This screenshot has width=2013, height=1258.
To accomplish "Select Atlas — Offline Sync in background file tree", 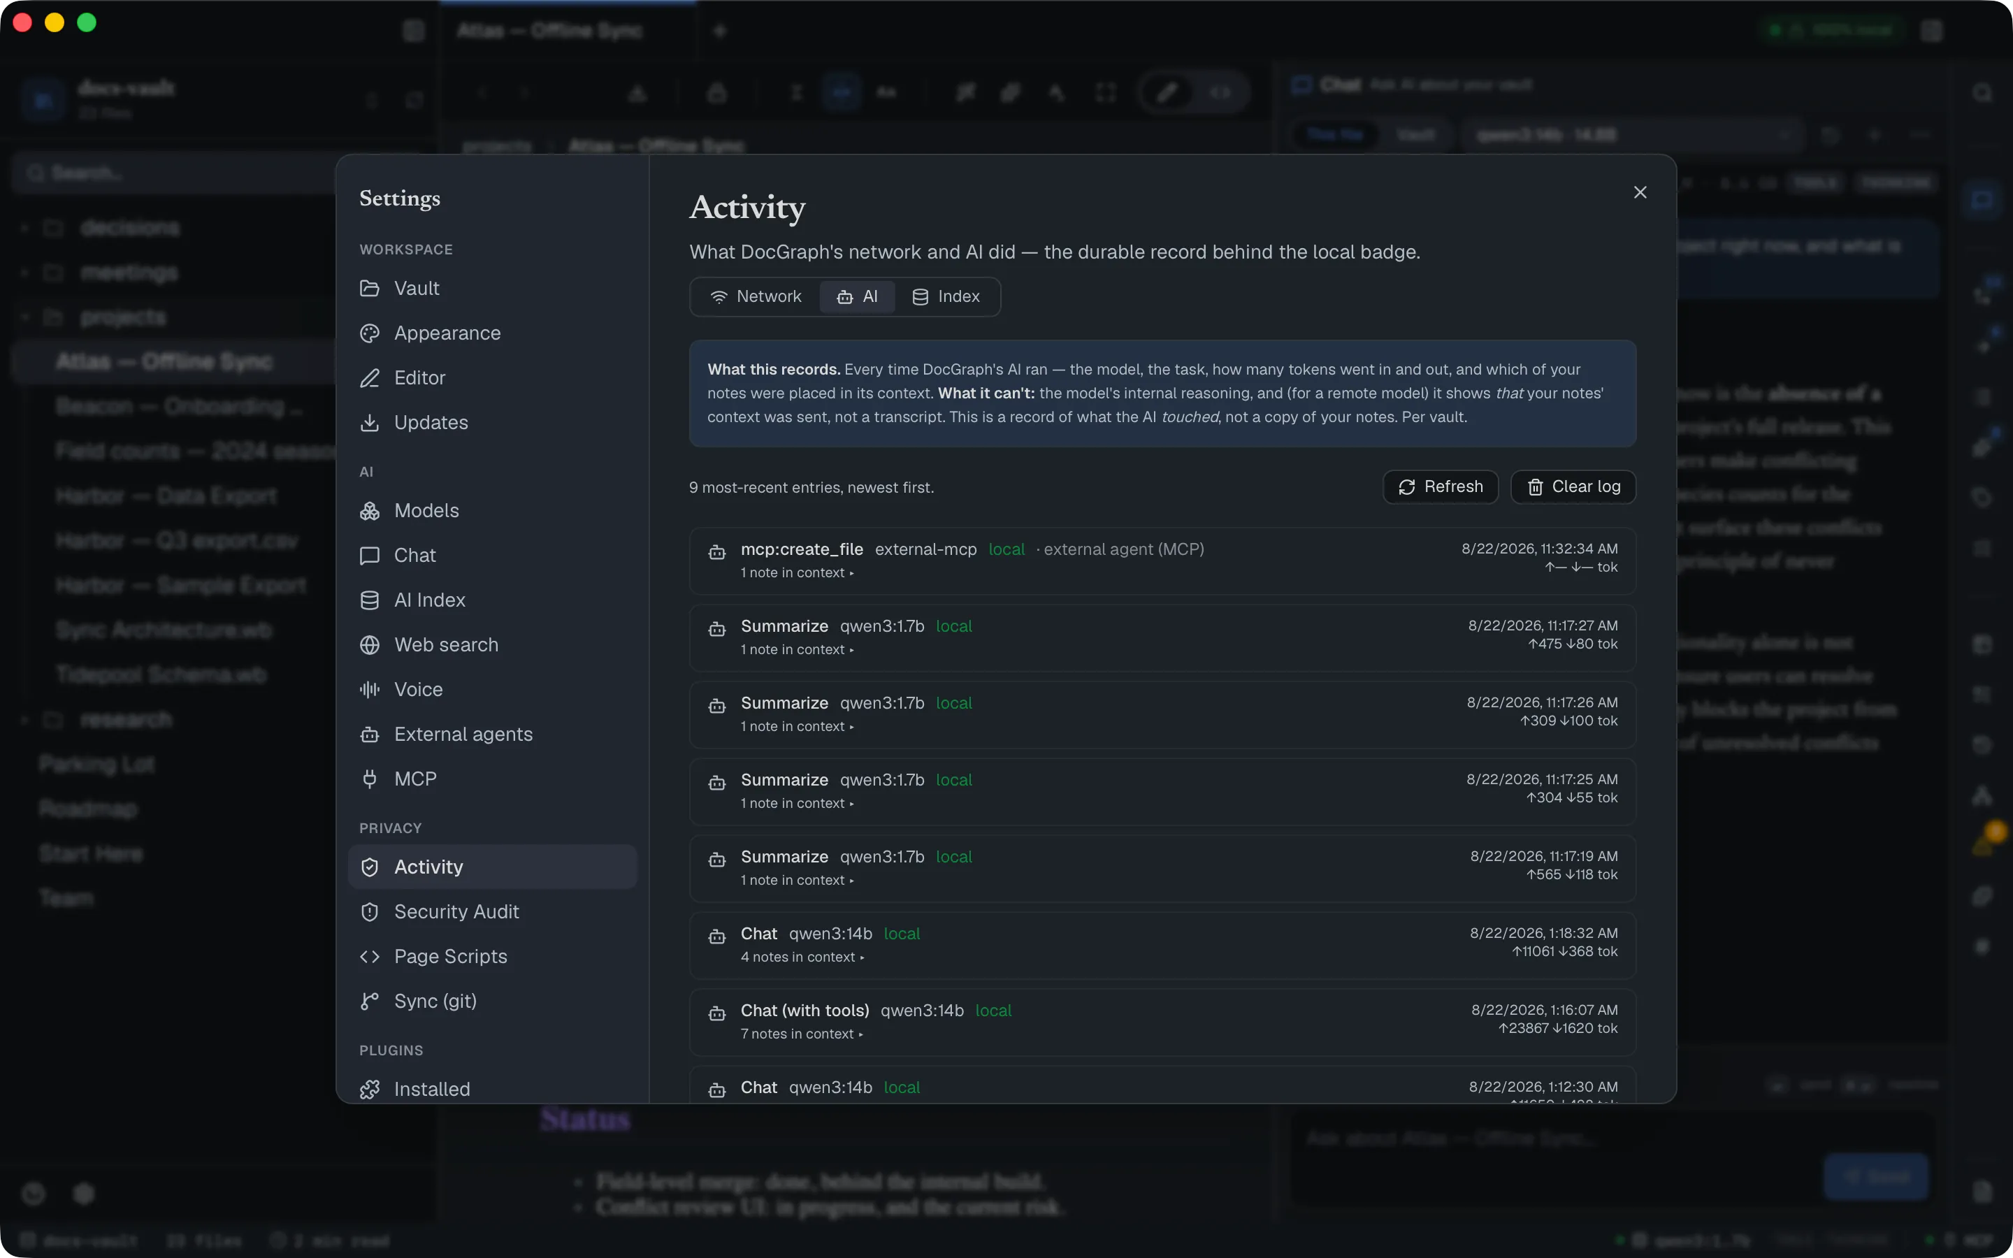I will (175, 362).
